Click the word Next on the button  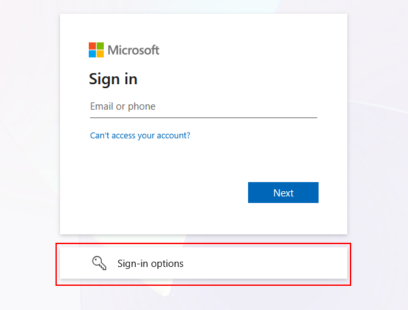click(x=283, y=193)
